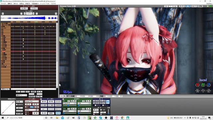
Task: Open the まばたき eye morph dropdown
Action: pyautogui.click(x=70, y=103)
